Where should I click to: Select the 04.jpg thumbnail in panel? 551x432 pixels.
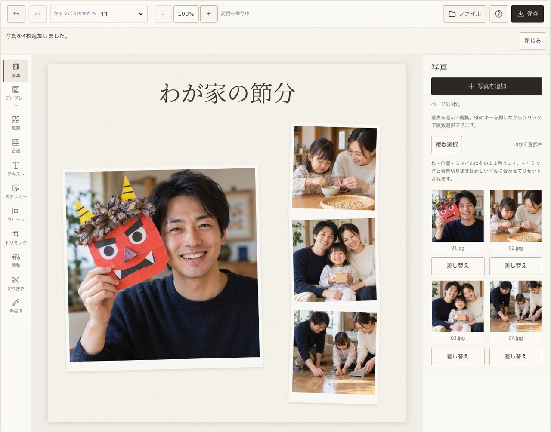pyautogui.click(x=516, y=306)
